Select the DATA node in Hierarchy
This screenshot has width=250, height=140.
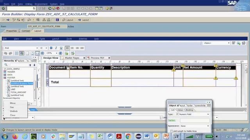coord(10,75)
